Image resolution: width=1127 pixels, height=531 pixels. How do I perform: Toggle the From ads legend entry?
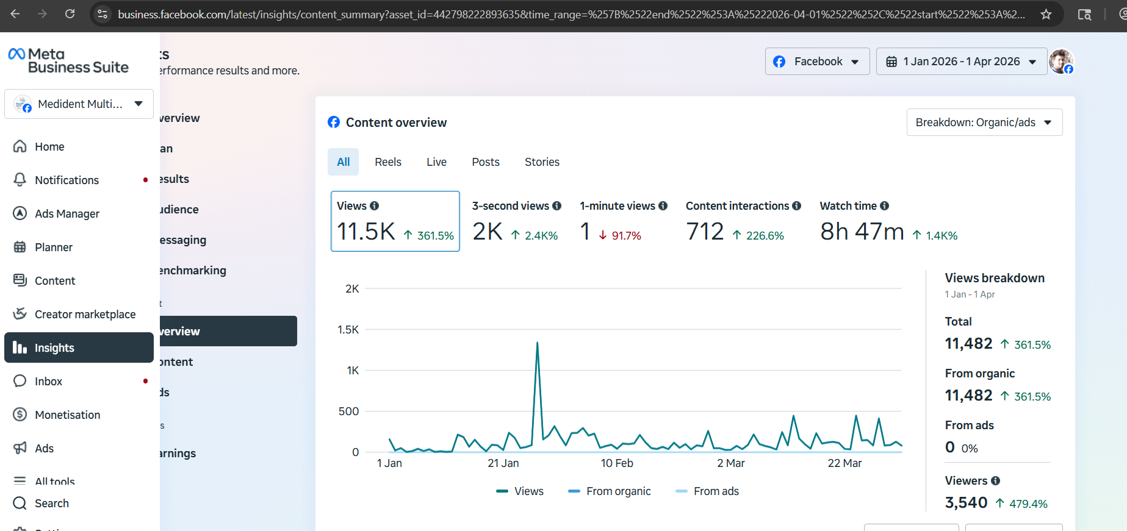click(x=707, y=491)
